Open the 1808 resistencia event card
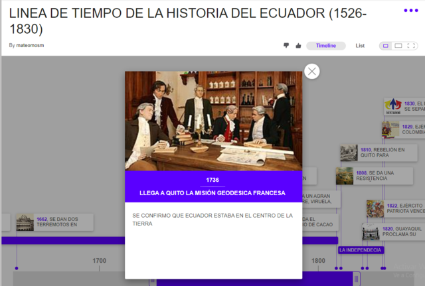This screenshot has height=286, width=425. [x=375, y=176]
